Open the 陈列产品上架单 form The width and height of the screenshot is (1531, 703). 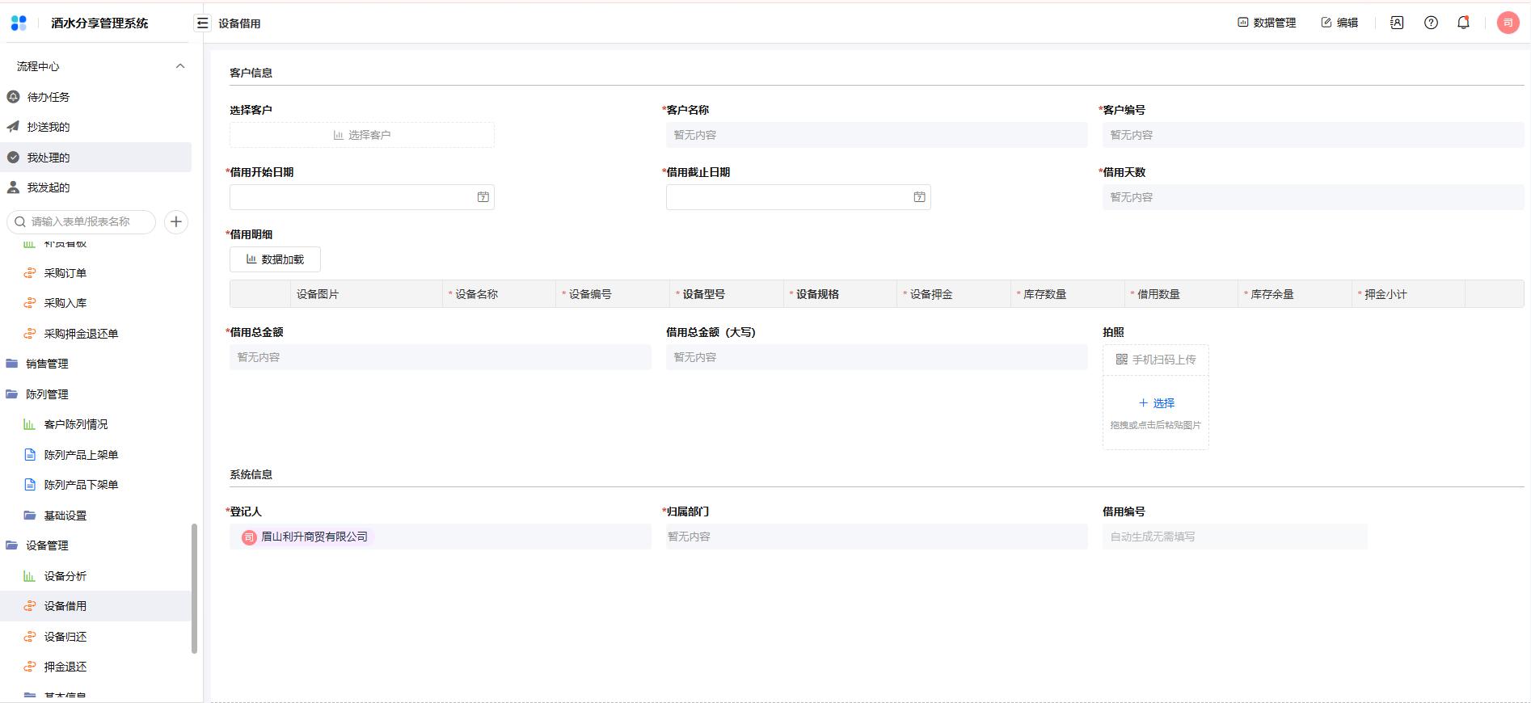(95, 455)
